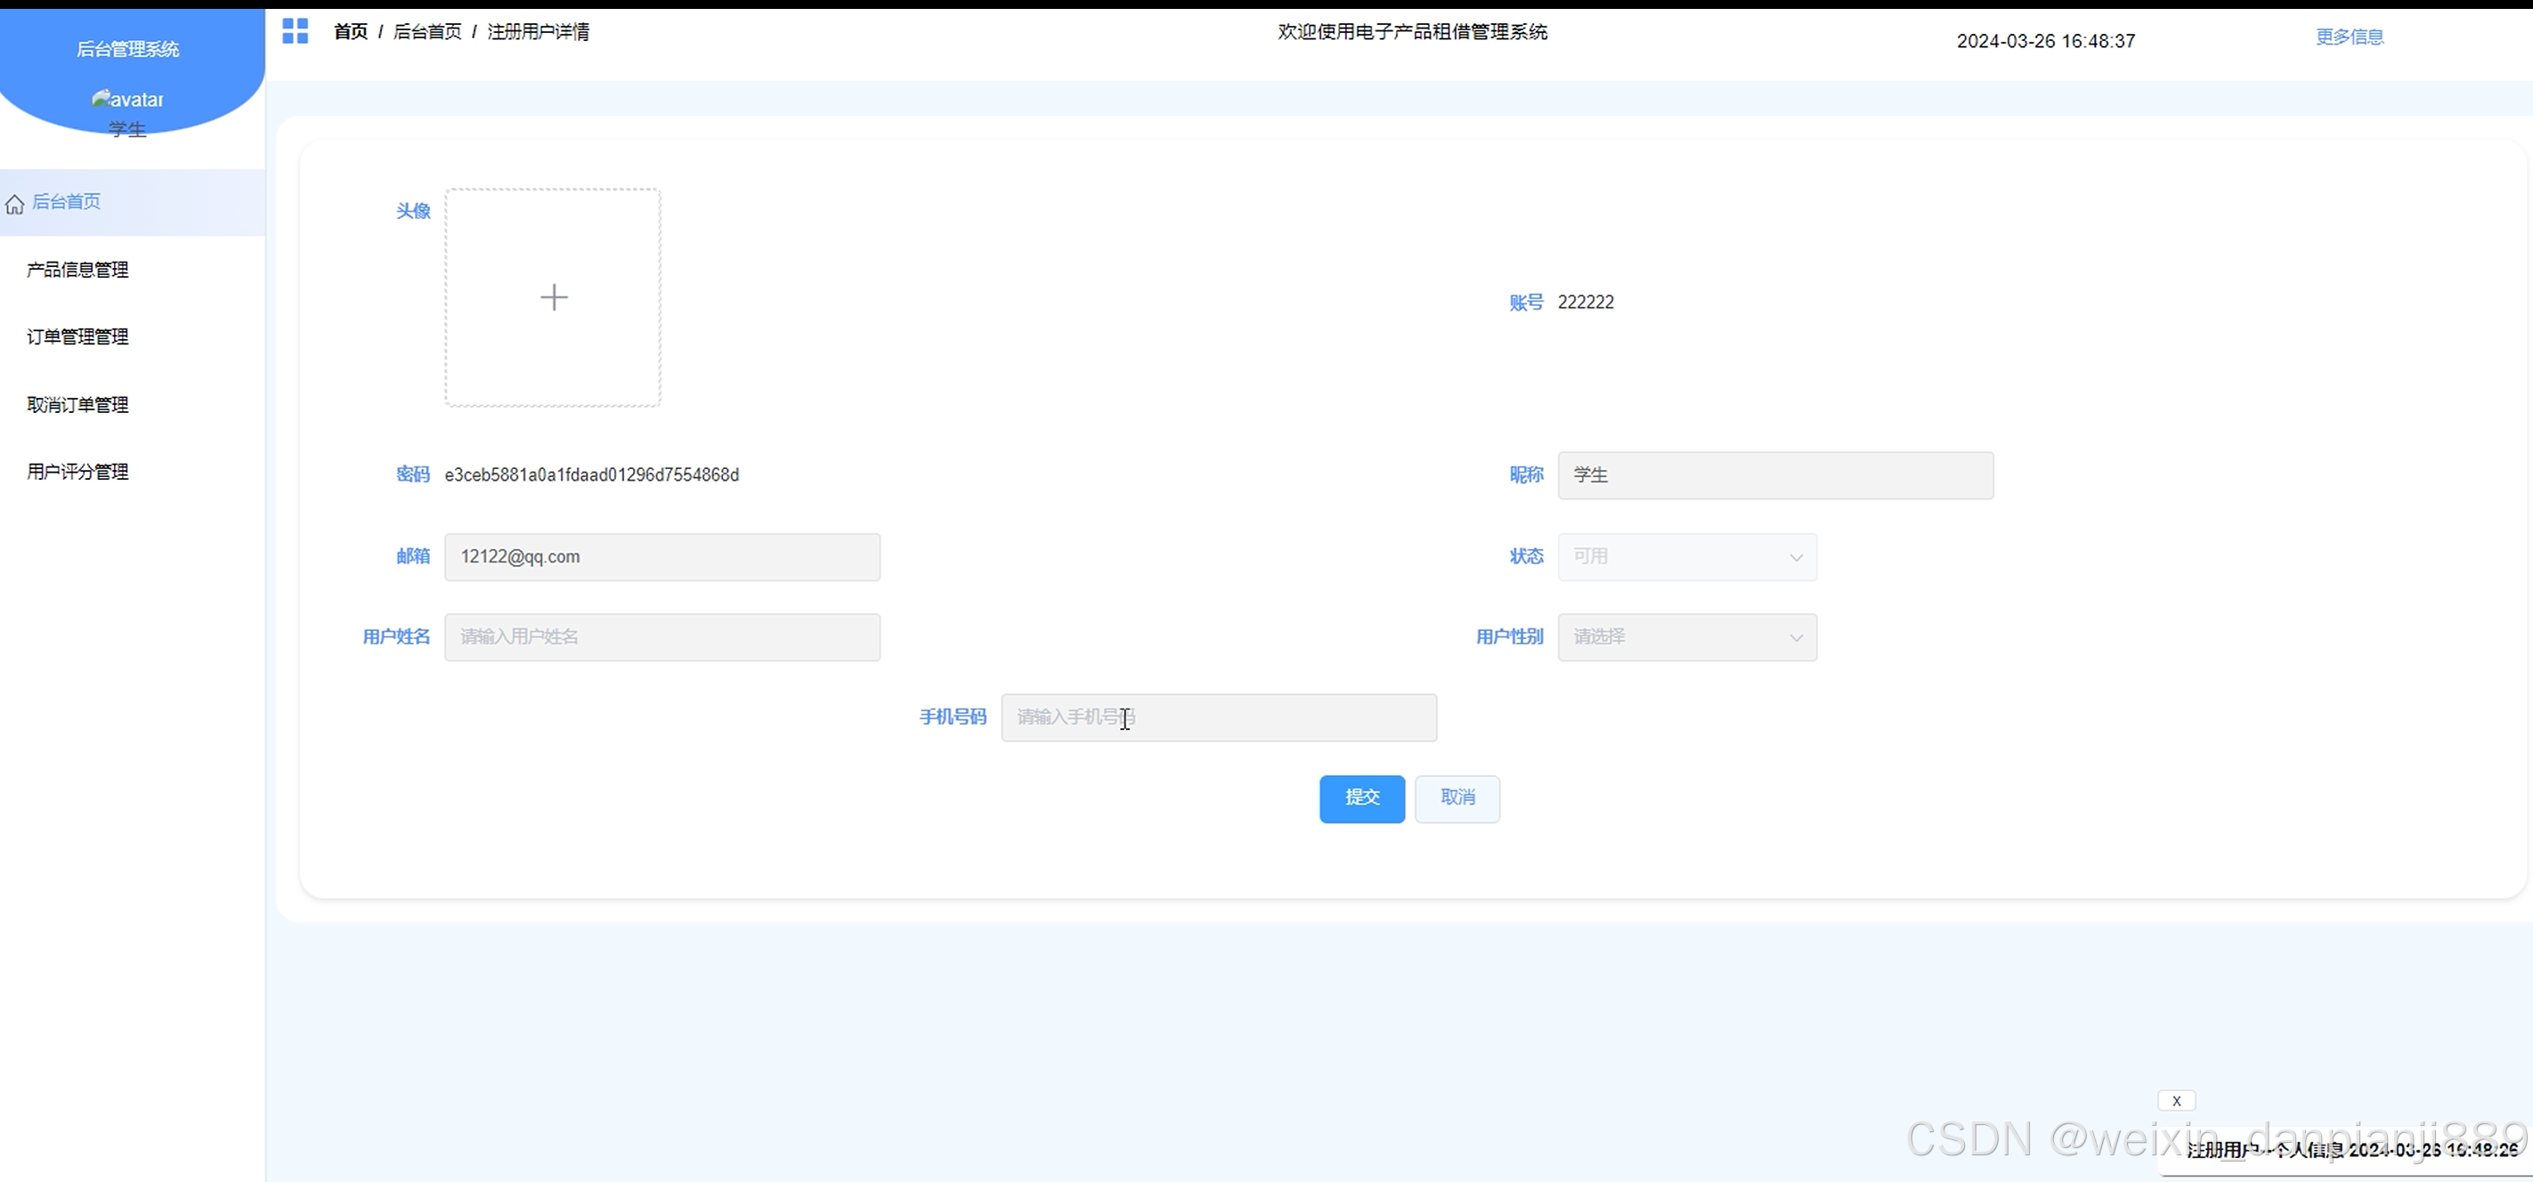Image resolution: width=2533 pixels, height=1182 pixels.
Task: Click the four-square grid icon
Action: click(295, 31)
